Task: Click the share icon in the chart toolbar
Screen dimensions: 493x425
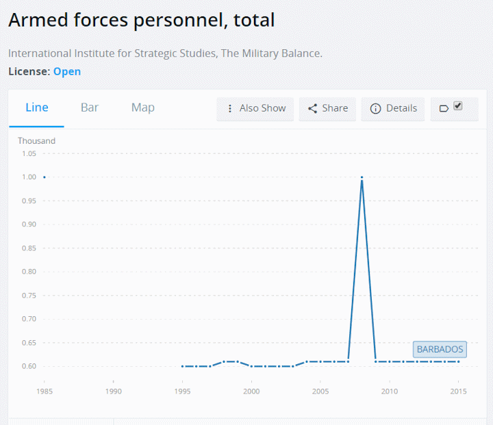Action: [x=312, y=108]
